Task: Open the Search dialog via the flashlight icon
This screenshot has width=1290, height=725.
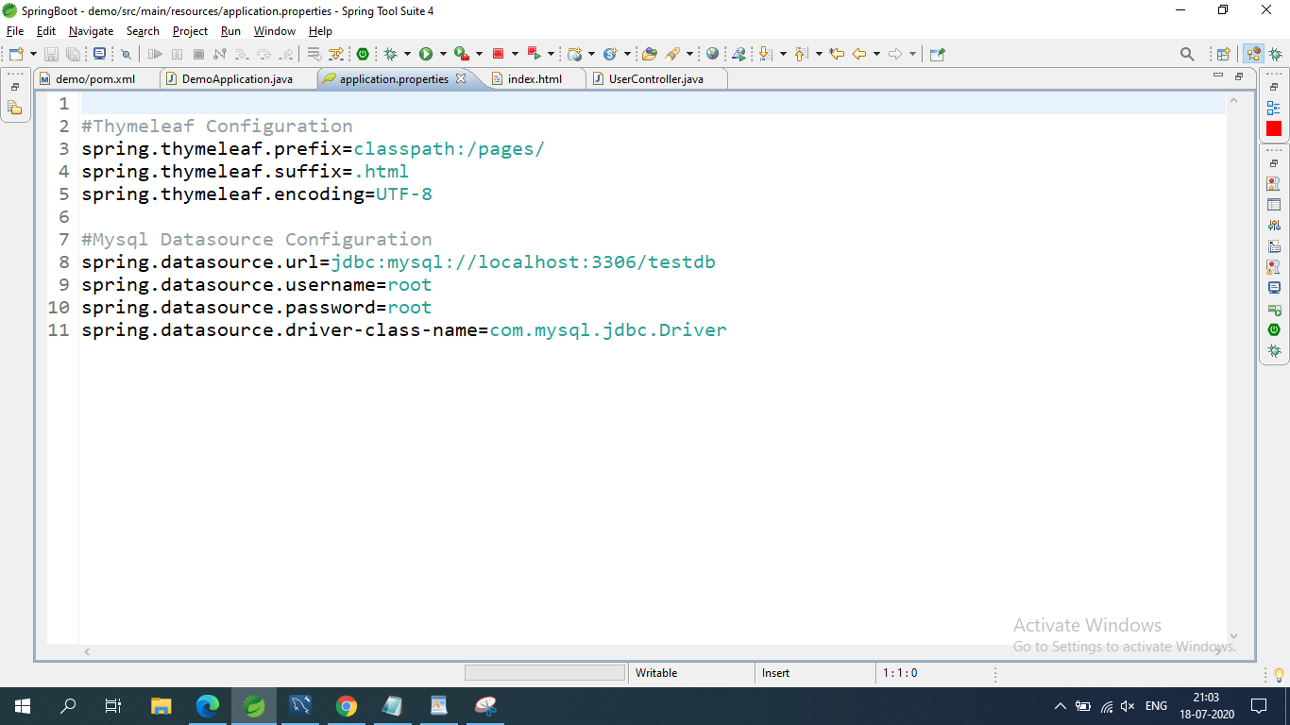Action: 670,54
